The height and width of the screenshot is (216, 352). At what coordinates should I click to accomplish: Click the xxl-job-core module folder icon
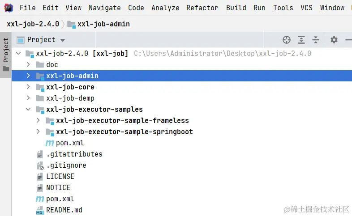pyautogui.click(x=40, y=87)
